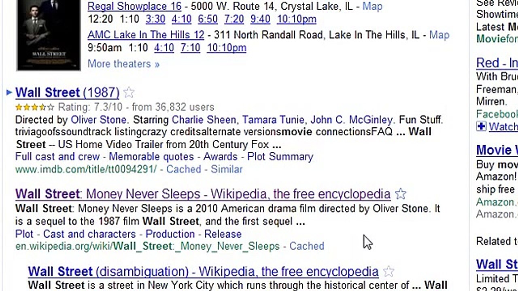Star the Money Never Sleeps Wikipedia result
The image size is (518, 291).
pyautogui.click(x=400, y=194)
